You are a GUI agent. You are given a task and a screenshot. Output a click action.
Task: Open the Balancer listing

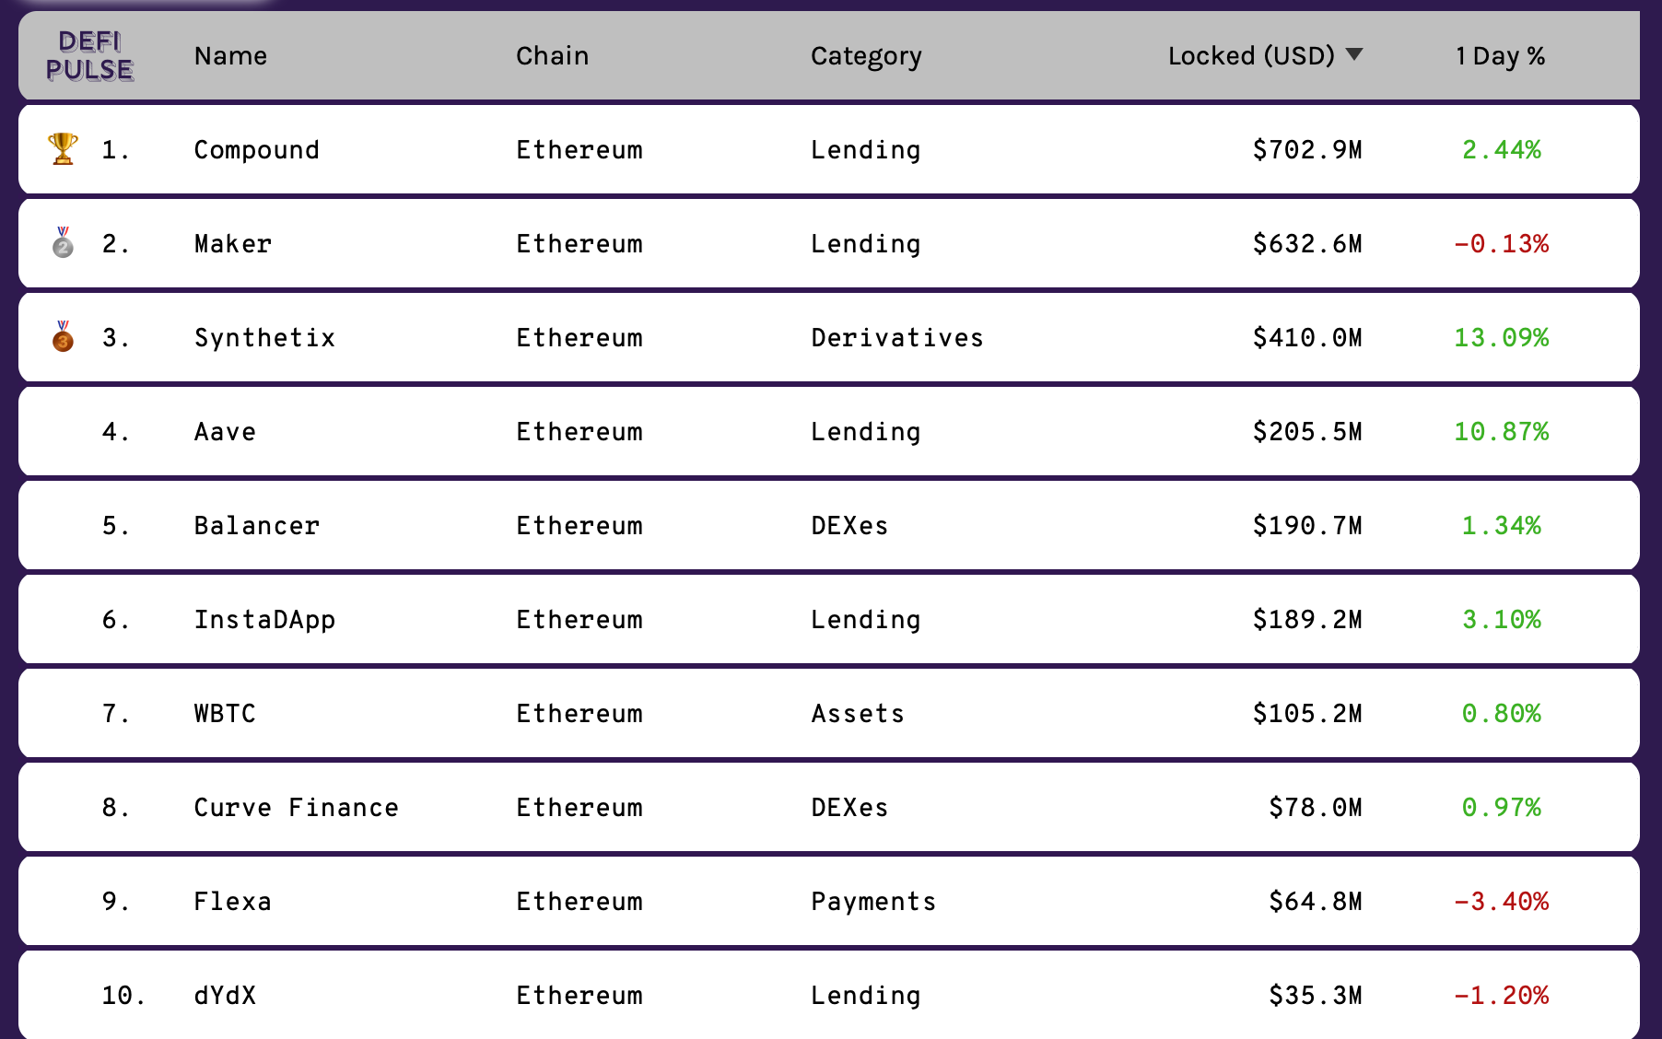point(256,526)
